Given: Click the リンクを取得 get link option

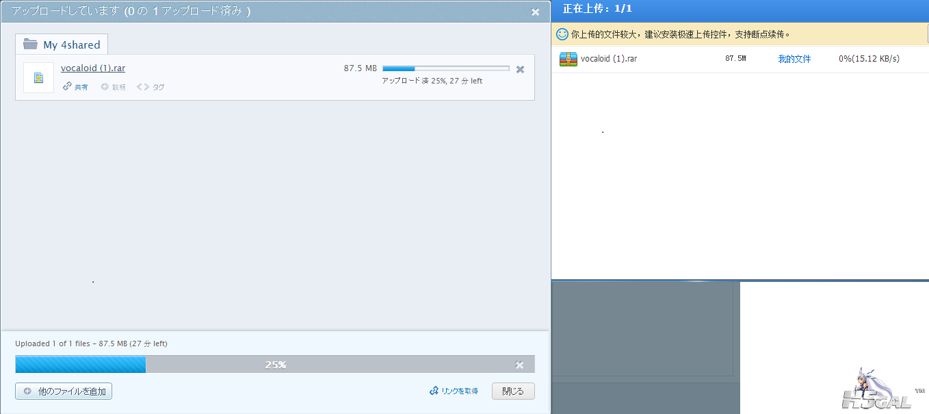Looking at the screenshot, I should pos(460,391).
